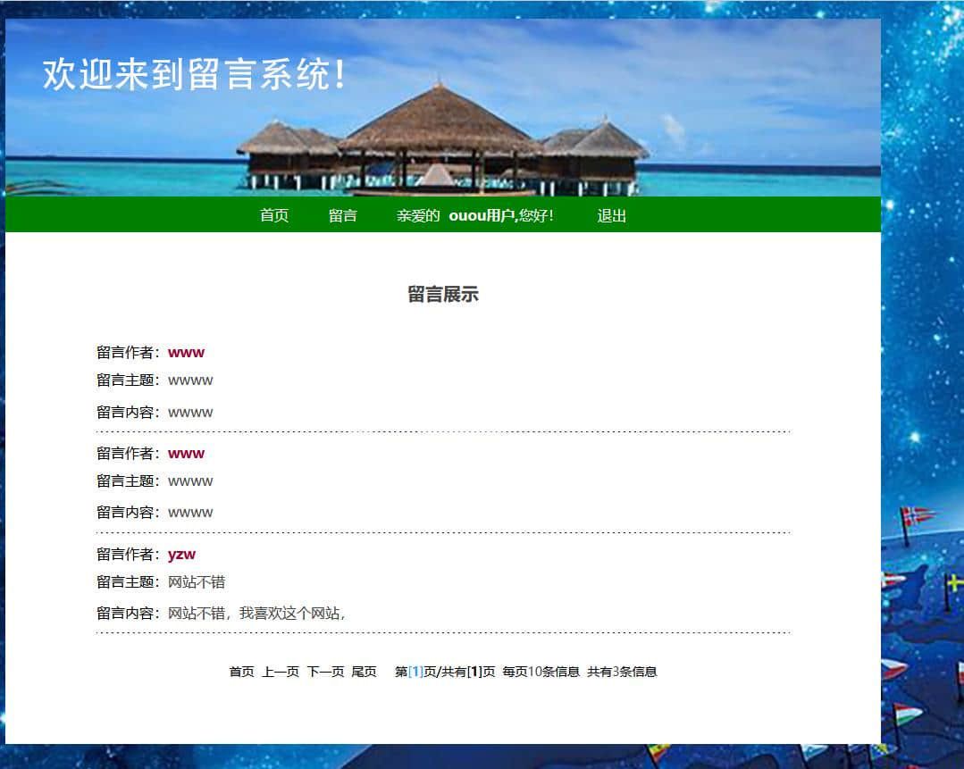Screen dimensions: 964x769
Task: Select author name www in the first message
Action: click(x=186, y=352)
